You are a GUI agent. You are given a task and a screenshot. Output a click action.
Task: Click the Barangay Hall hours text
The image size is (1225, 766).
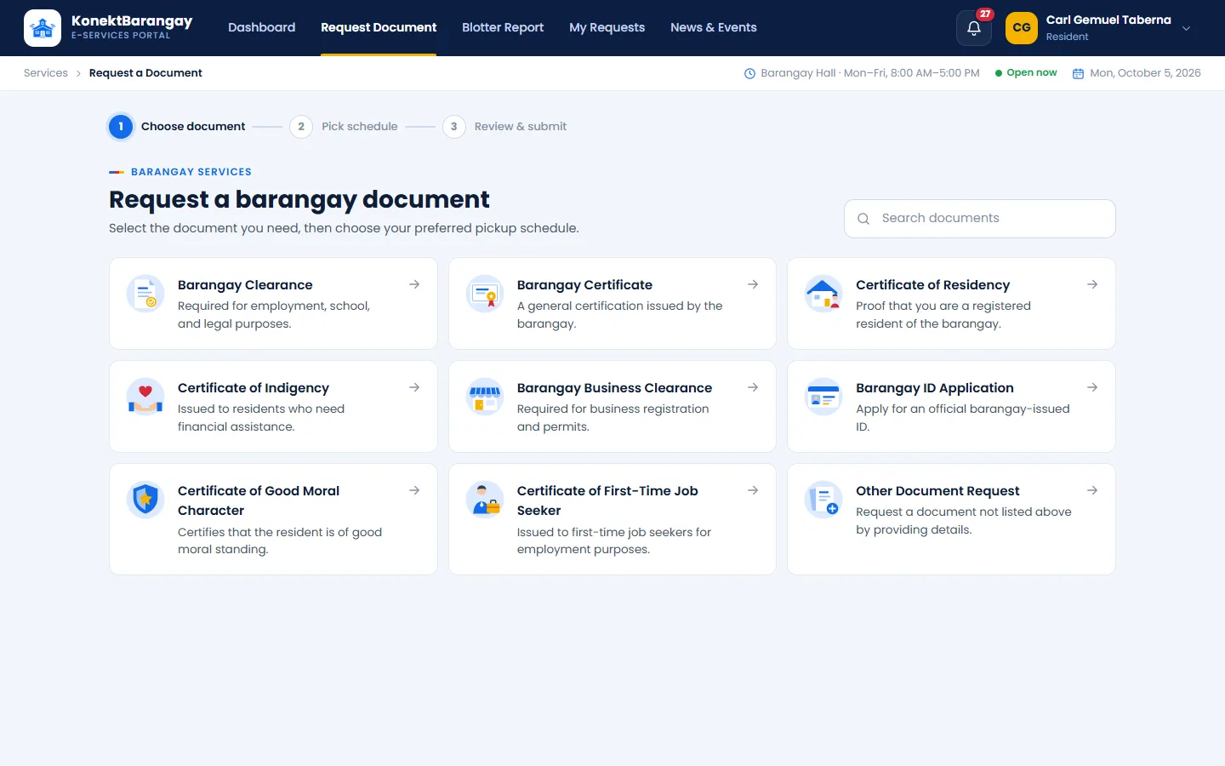(869, 73)
